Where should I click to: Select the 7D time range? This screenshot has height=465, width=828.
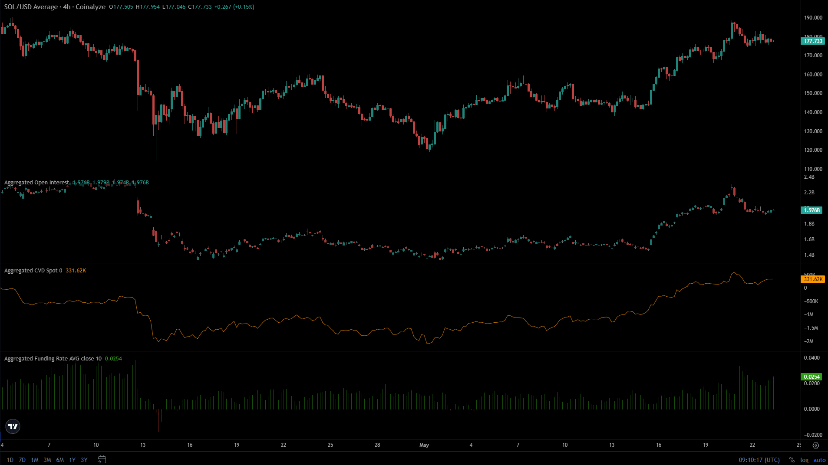22,460
